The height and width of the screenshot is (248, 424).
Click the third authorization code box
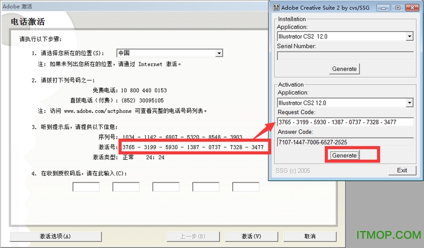pos(166,187)
